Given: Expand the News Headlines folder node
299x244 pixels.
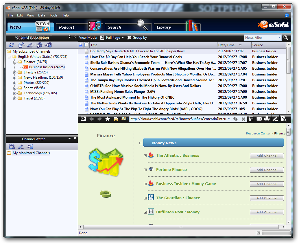Looking at the screenshot, I should point(14,77).
